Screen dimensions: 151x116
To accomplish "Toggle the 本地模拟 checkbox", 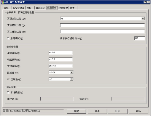I will click(8, 93).
